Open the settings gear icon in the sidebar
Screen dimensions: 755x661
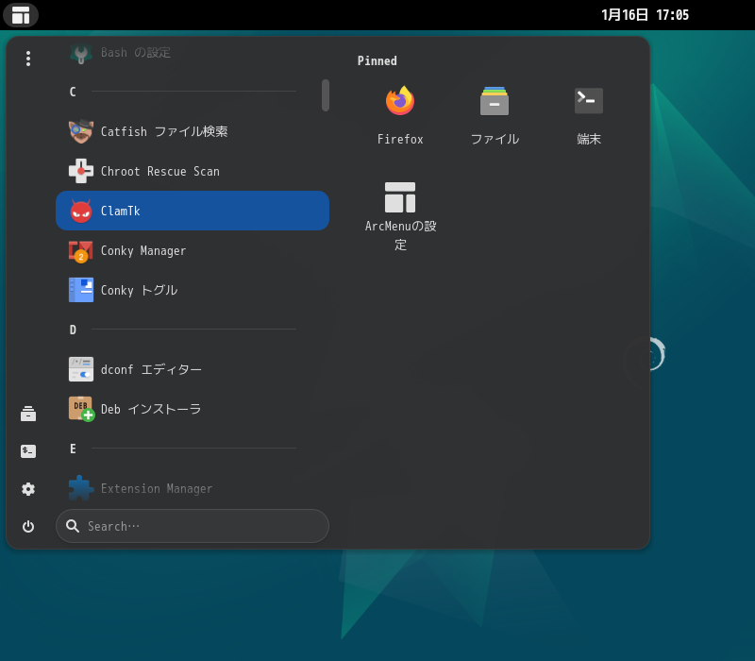point(28,489)
